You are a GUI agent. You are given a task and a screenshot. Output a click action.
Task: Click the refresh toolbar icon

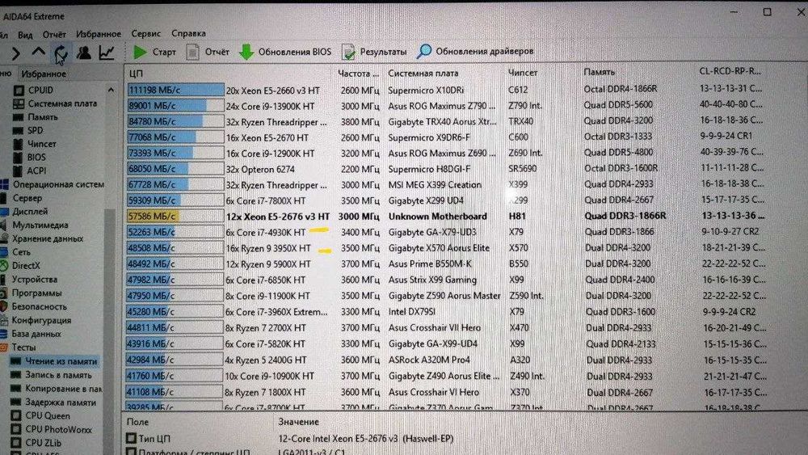pos(61,53)
